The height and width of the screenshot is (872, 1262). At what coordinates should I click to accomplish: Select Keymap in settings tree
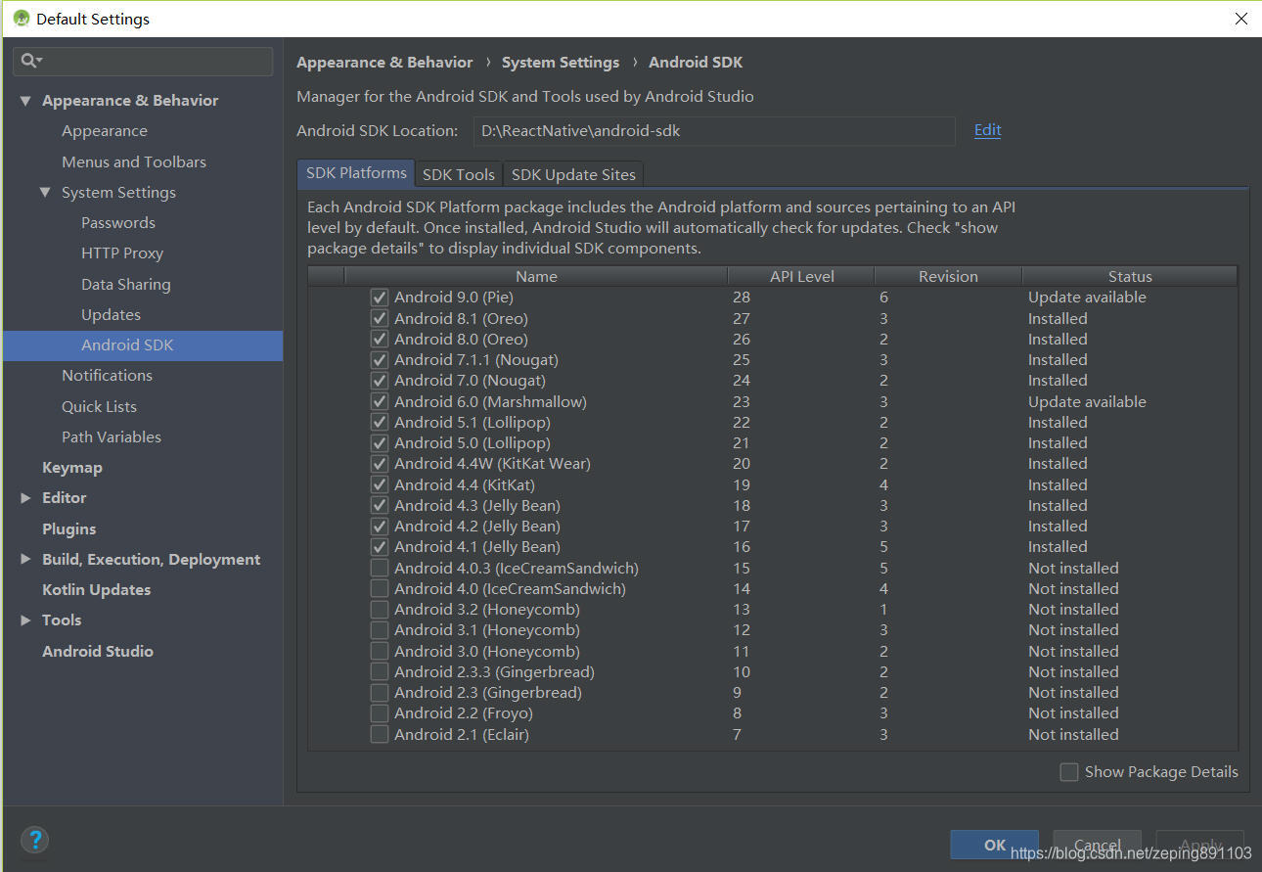(x=72, y=468)
